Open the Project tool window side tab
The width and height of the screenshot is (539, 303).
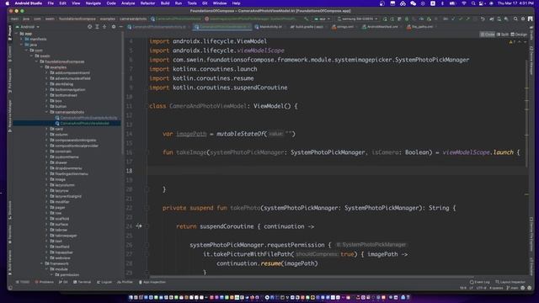(x=9, y=34)
